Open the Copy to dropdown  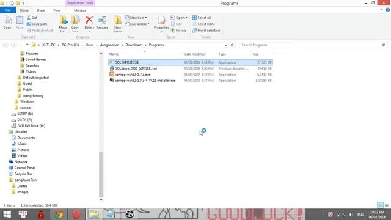(75, 24)
